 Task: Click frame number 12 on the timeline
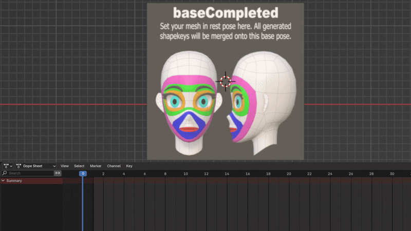[x=207, y=174]
